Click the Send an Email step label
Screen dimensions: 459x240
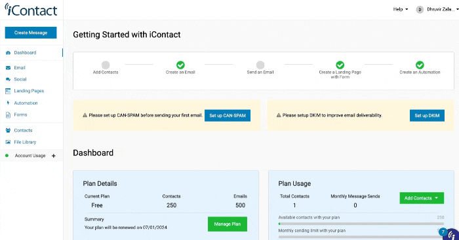(260, 72)
